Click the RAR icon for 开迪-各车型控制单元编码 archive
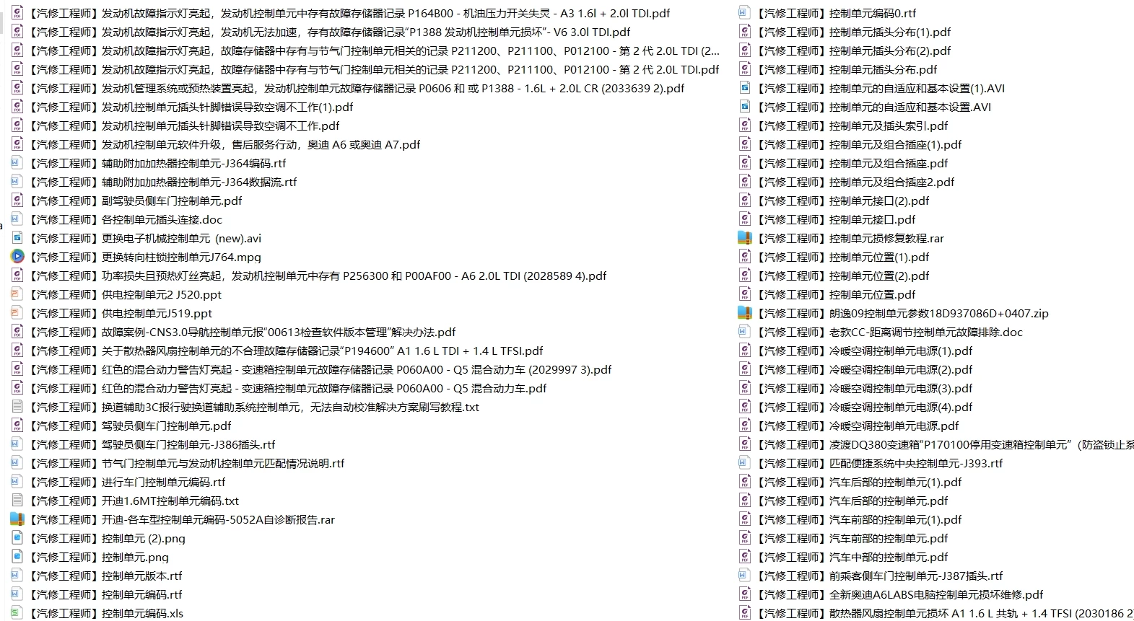The width and height of the screenshot is (1134, 621). tap(17, 519)
